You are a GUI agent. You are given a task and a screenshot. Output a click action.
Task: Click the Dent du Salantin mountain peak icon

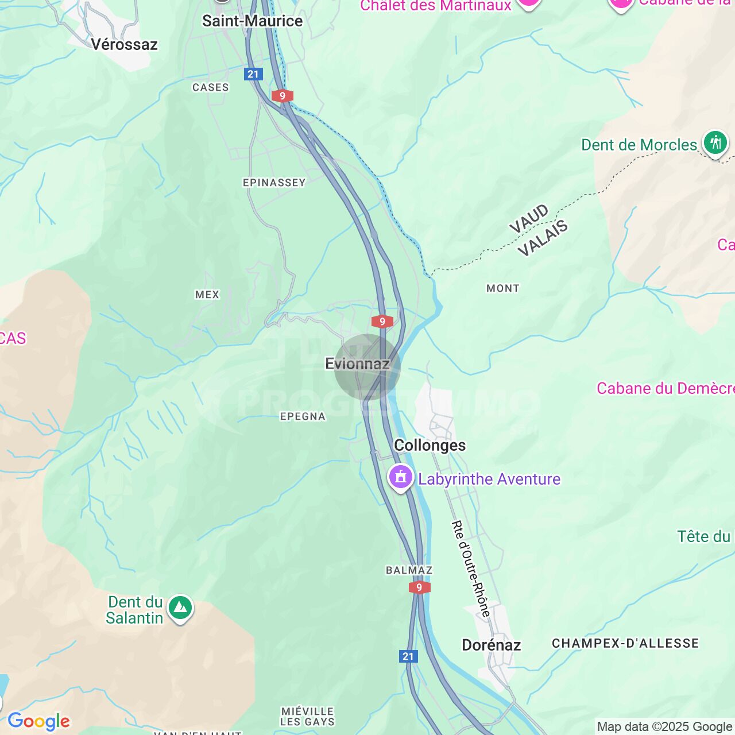pos(180,608)
